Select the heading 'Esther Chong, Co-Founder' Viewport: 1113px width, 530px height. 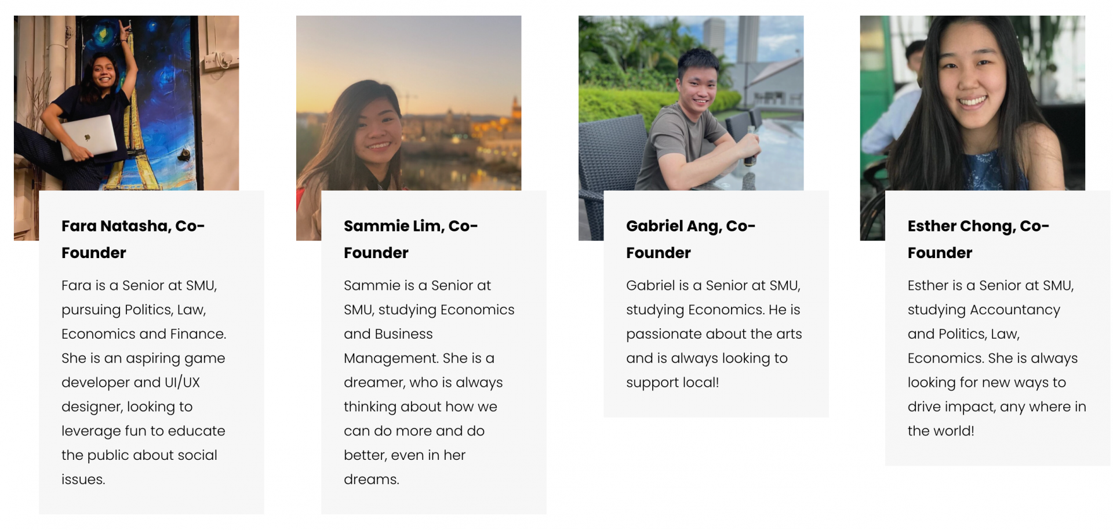[979, 239]
